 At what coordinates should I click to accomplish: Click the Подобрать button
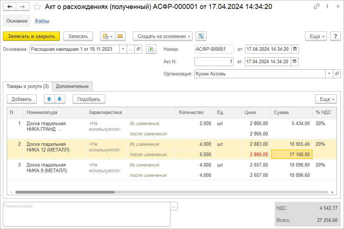pyautogui.click(x=89, y=99)
